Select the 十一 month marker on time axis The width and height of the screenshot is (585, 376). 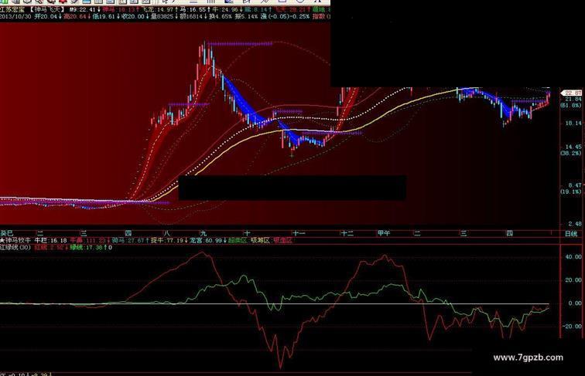pyautogui.click(x=299, y=233)
